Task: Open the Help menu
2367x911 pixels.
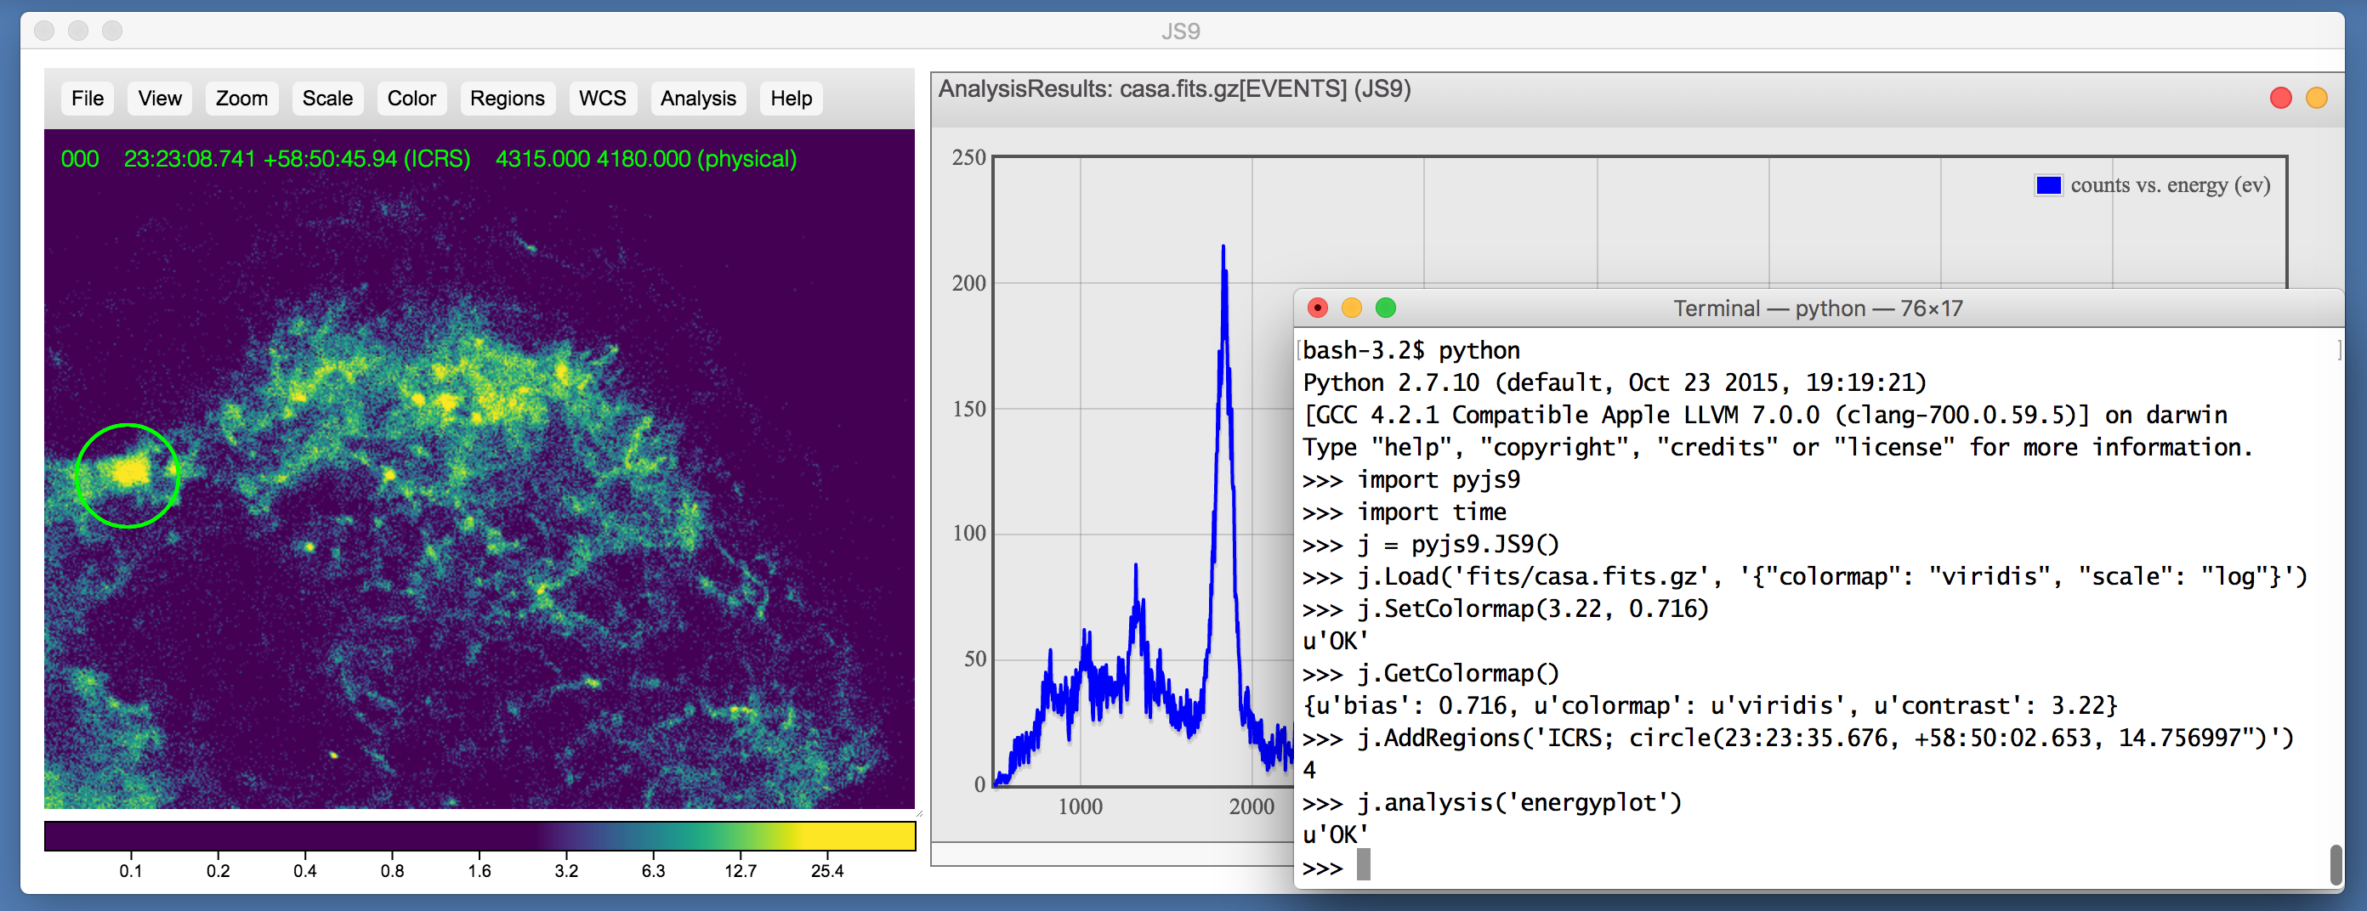Action: tap(792, 99)
